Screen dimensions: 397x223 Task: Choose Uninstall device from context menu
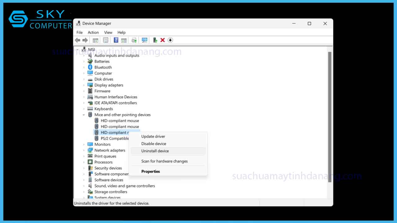(x=155, y=151)
